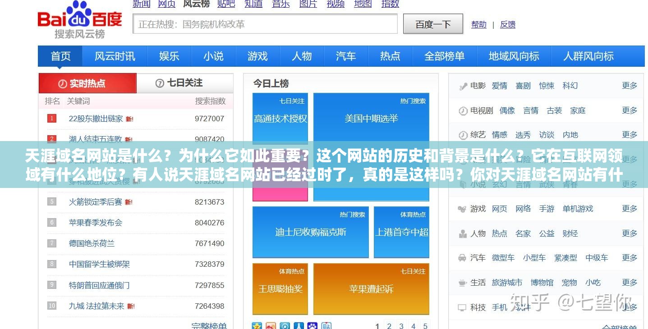Click the clock icon beside 电视剧
The width and height of the screenshot is (648, 329).
[x=463, y=111]
